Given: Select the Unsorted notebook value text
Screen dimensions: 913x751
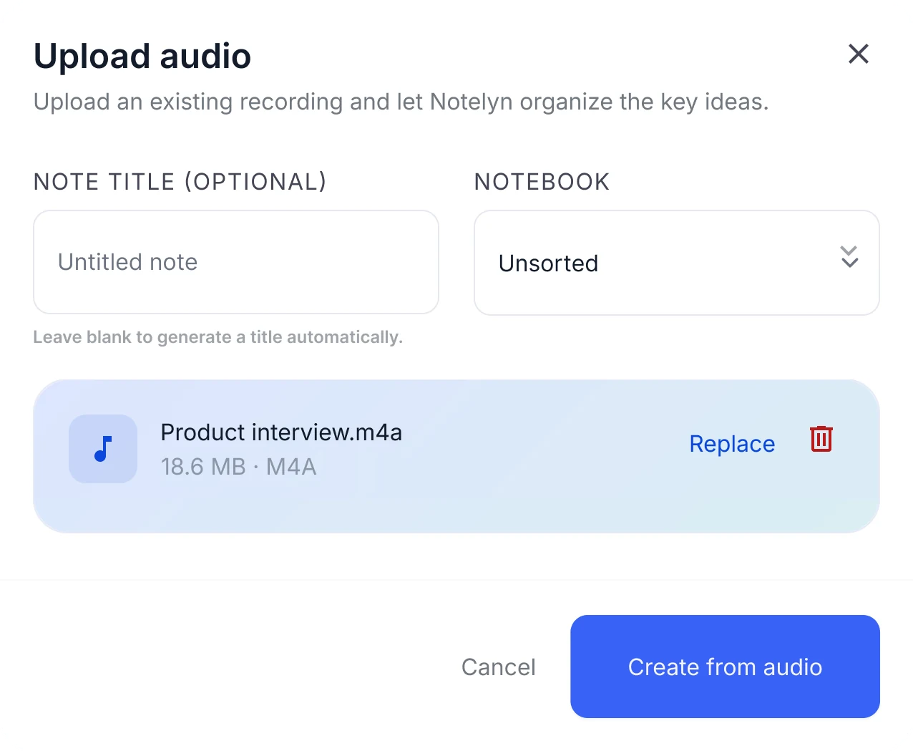Looking at the screenshot, I should click(x=548, y=263).
